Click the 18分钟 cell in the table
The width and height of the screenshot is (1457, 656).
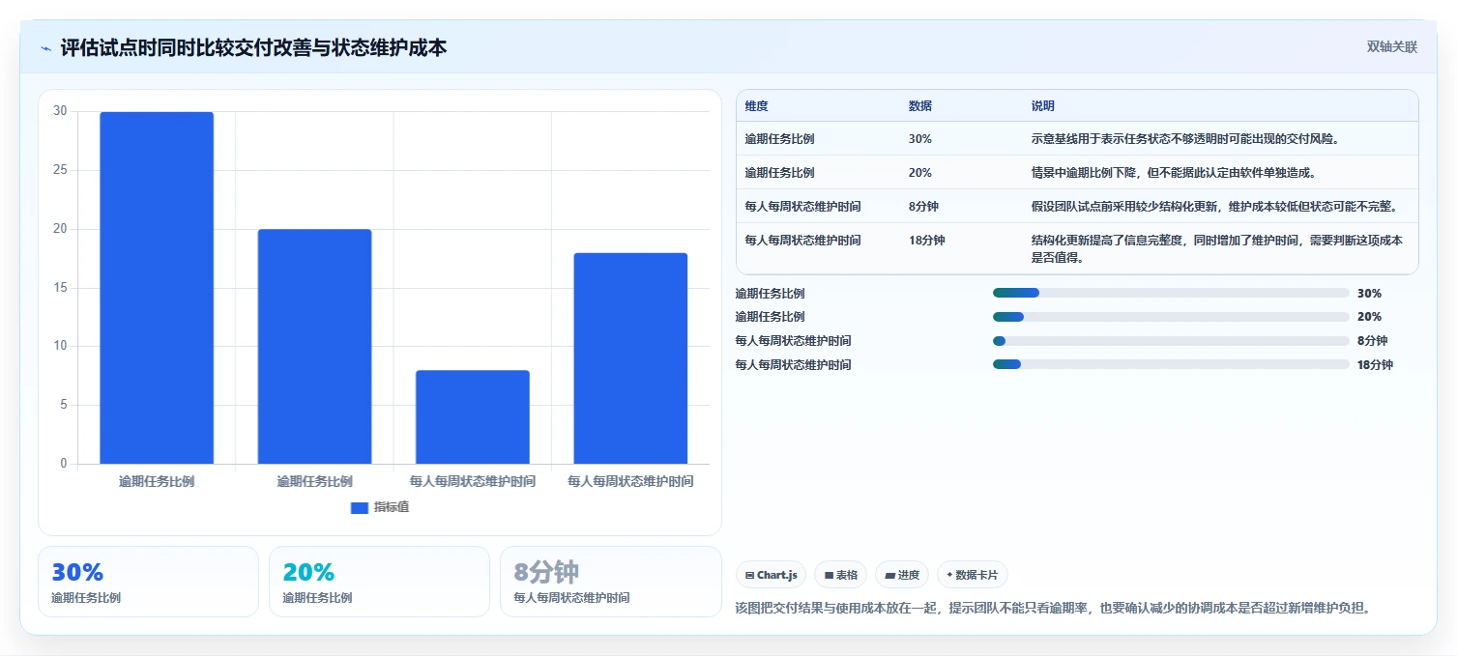tap(926, 241)
